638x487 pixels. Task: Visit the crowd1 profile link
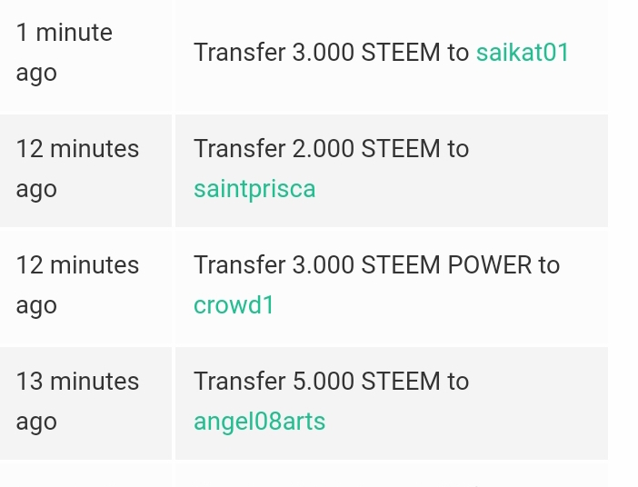pyautogui.click(x=234, y=305)
